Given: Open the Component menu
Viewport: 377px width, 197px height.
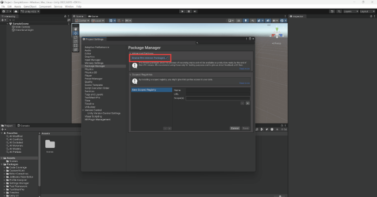Looking at the screenshot, I should (45, 6).
